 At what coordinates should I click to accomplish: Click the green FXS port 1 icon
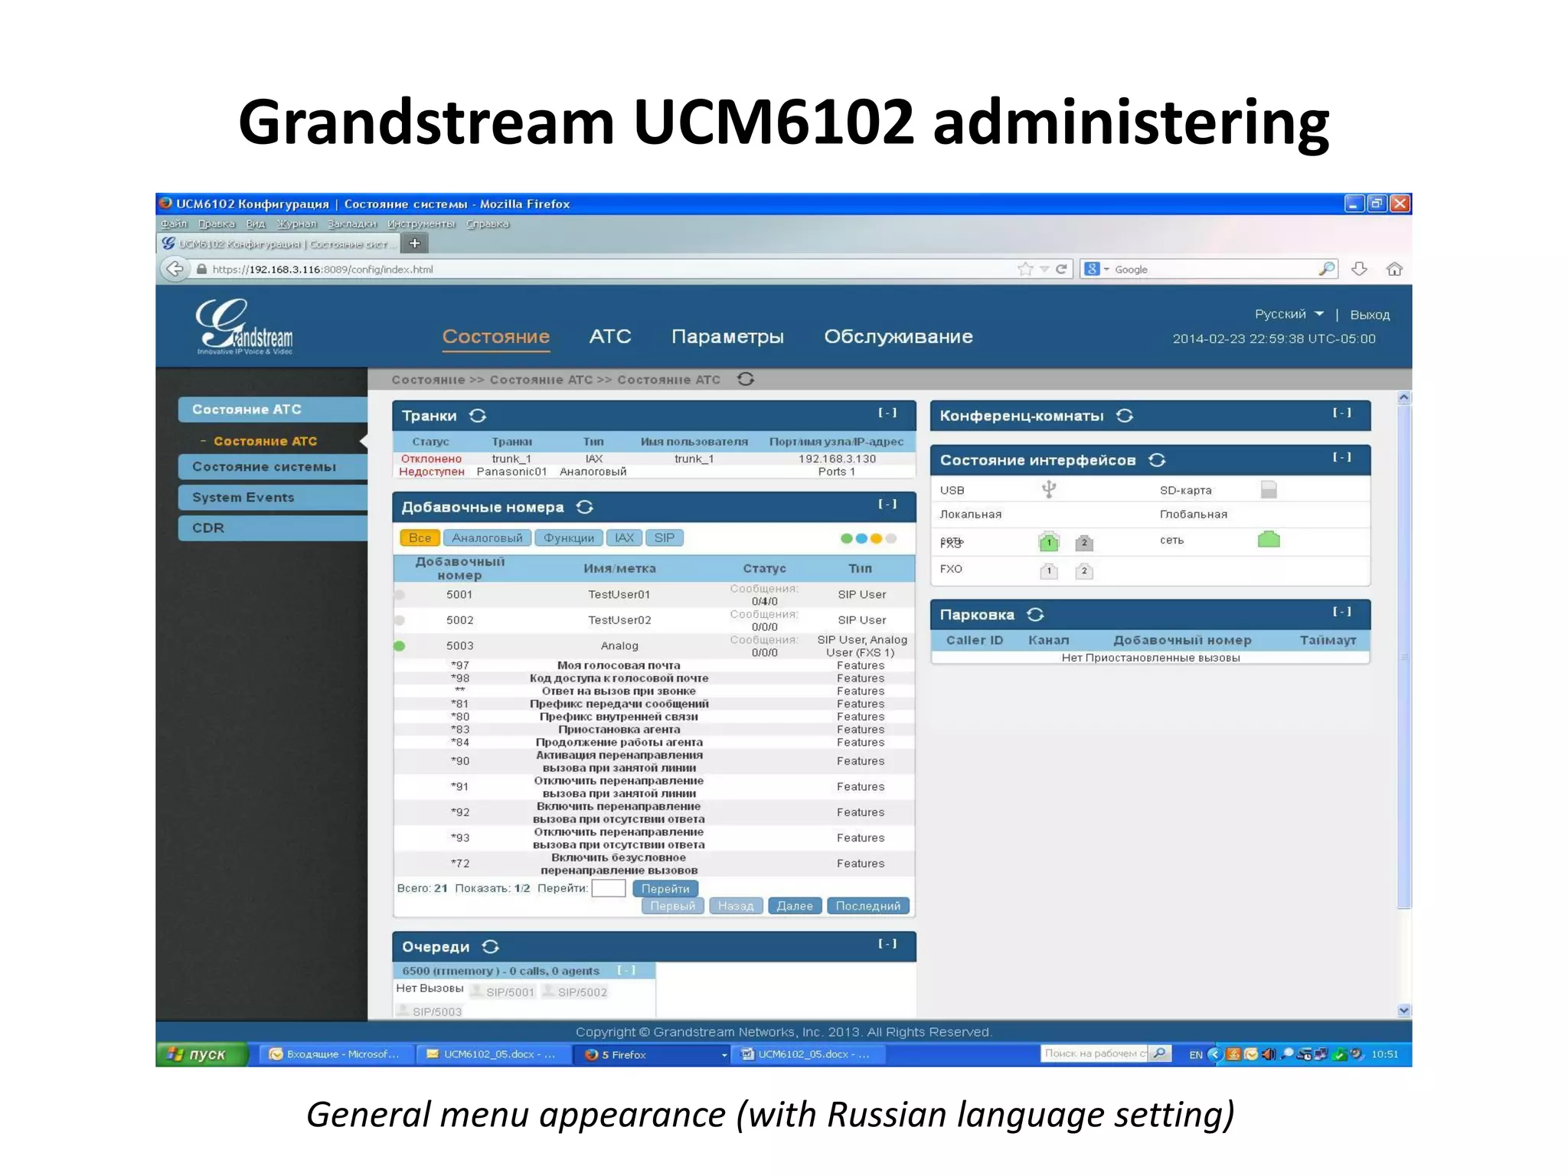click(1049, 542)
